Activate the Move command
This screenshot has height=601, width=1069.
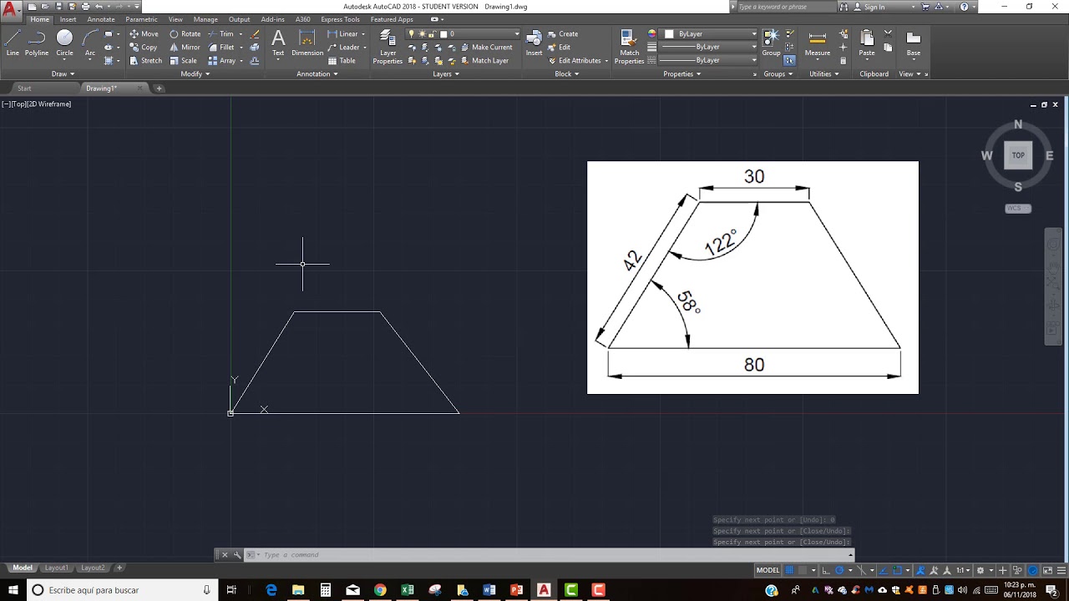pyautogui.click(x=144, y=34)
